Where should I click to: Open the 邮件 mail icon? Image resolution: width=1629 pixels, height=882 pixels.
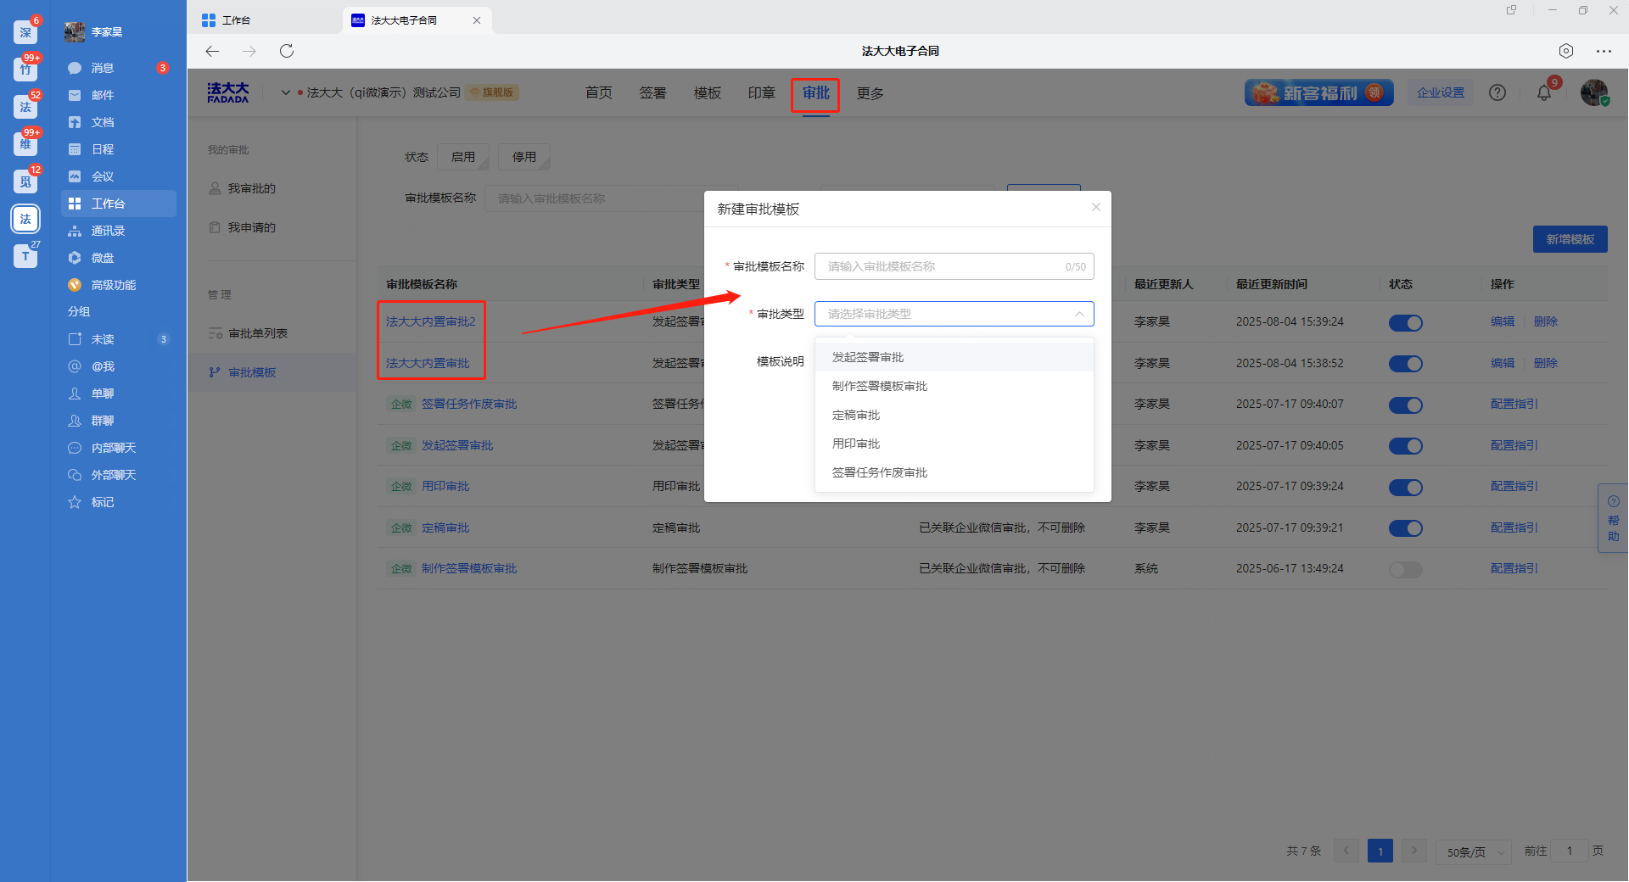[75, 95]
